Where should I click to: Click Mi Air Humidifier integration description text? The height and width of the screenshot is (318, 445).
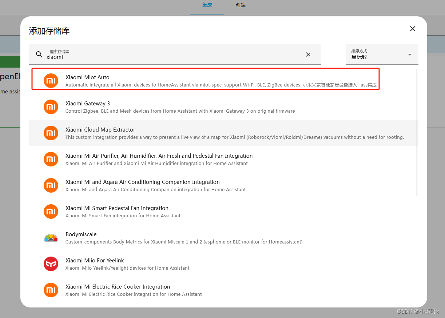tap(156, 164)
